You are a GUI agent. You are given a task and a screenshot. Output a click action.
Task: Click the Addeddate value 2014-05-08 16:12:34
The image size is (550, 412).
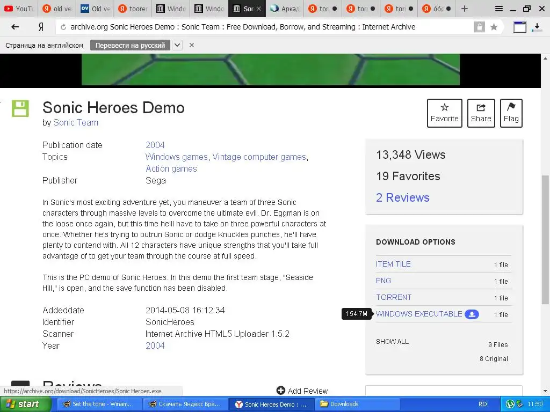[185, 310]
